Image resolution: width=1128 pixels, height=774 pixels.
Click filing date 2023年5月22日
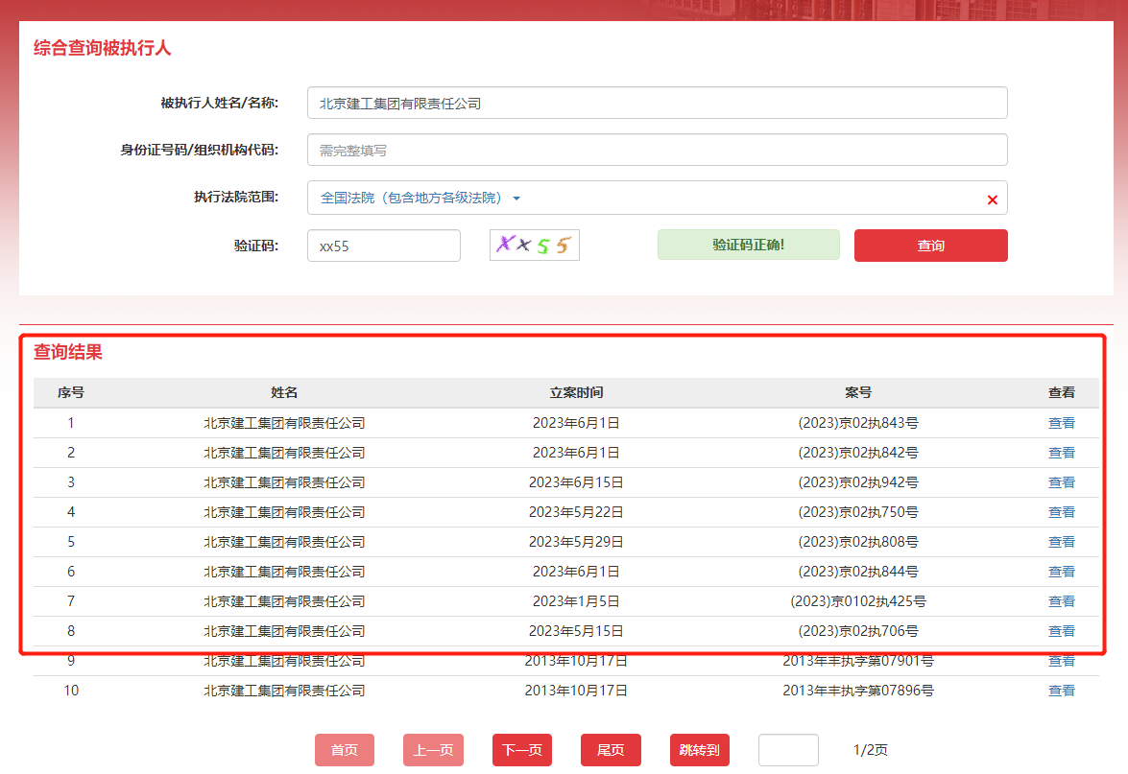pyautogui.click(x=576, y=512)
